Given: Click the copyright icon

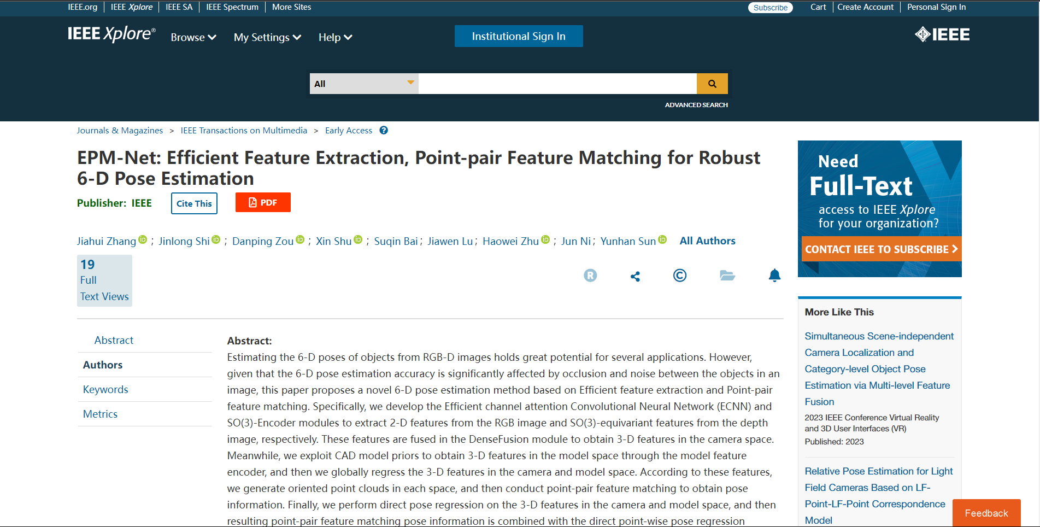Looking at the screenshot, I should click(x=679, y=276).
